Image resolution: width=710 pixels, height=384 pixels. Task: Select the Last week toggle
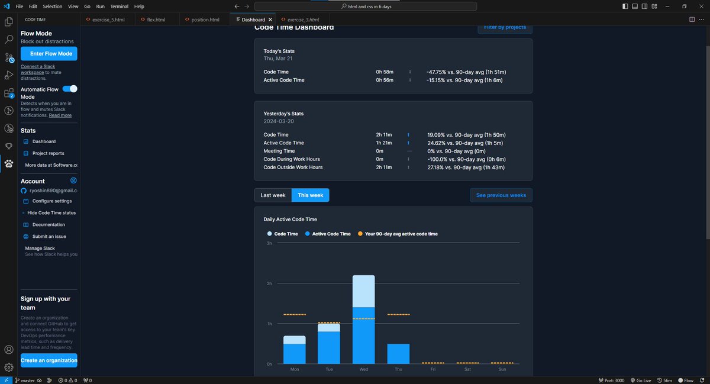click(273, 195)
